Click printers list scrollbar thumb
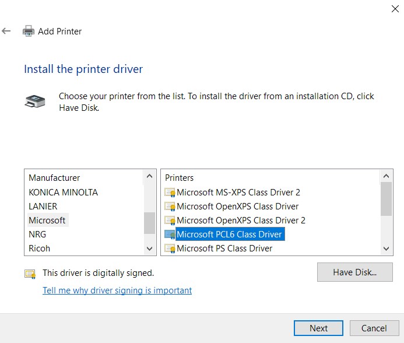This screenshot has height=343, width=404. (387, 199)
